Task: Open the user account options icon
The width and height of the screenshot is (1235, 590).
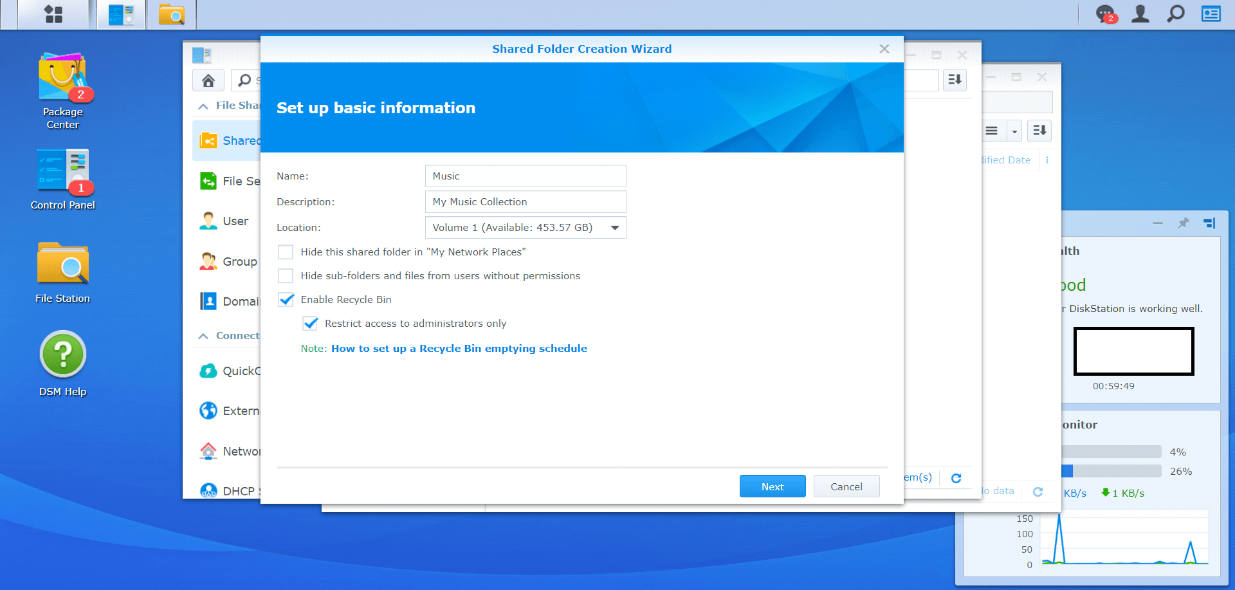Action: [x=1140, y=14]
